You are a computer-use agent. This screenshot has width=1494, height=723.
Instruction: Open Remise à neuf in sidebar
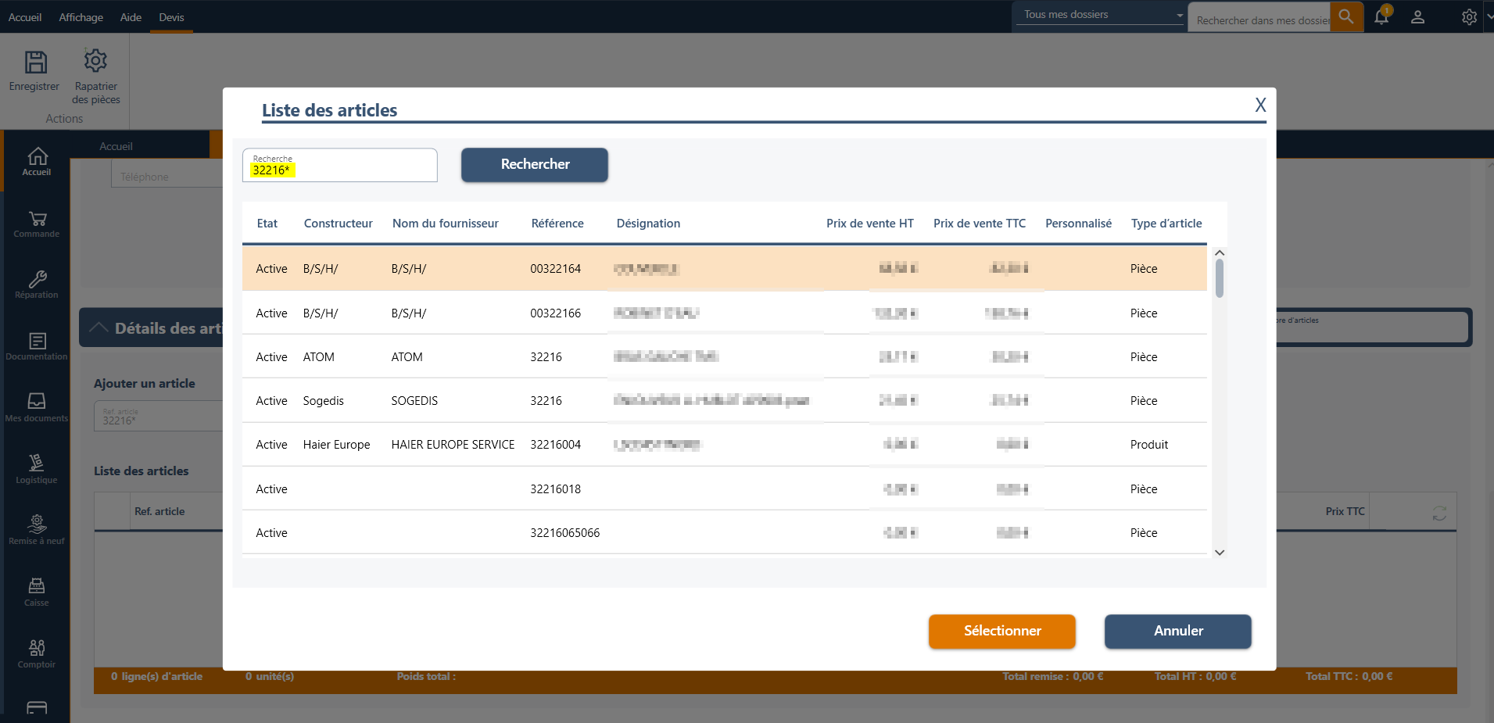[x=37, y=531]
